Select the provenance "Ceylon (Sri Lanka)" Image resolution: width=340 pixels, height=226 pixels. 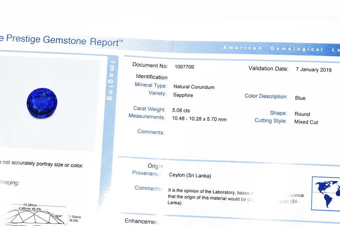click(x=190, y=175)
